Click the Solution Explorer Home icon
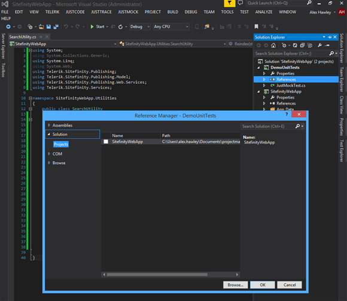Image resolution: width=347 pixels, height=301 pixels. point(273,45)
